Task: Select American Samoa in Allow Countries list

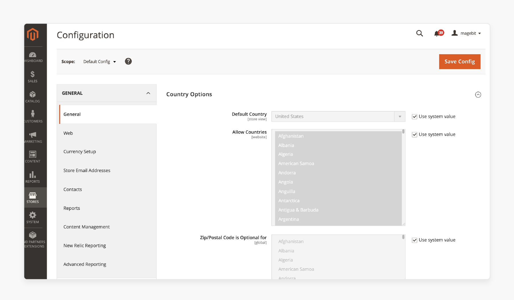Action: point(338,163)
